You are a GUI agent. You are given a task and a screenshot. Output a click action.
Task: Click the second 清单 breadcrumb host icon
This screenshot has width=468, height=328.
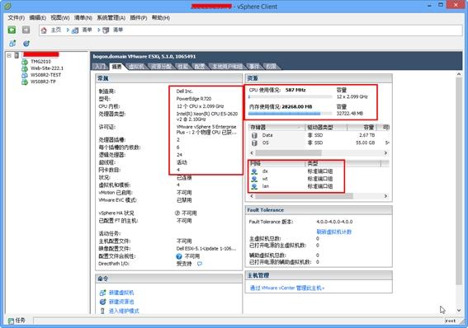click(x=106, y=30)
